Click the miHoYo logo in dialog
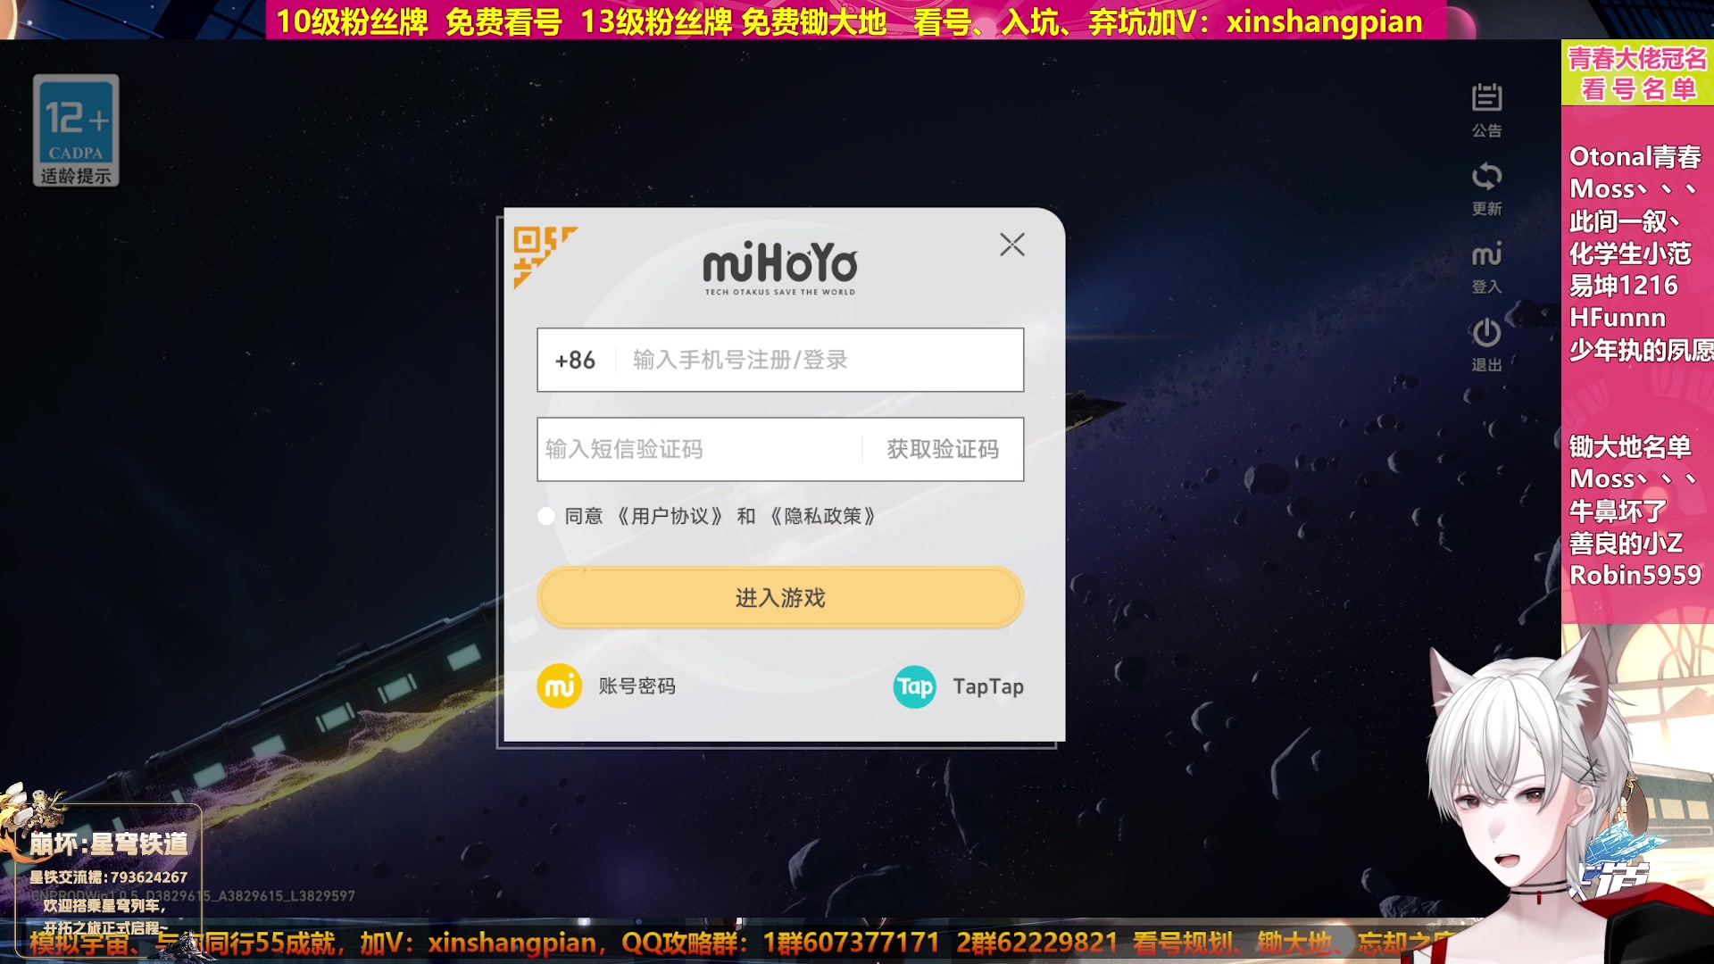The image size is (1714, 964). coord(780,266)
